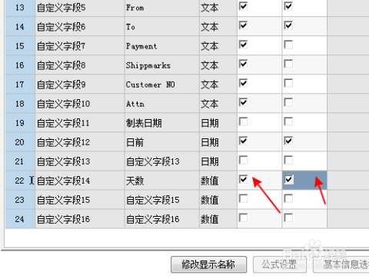
Task: Toggle highlighted second checkbox in 天数 row
Action: (x=288, y=179)
